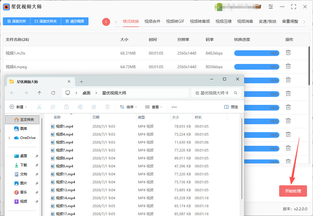Click the search magnifier icon in Explorer

point(236,93)
